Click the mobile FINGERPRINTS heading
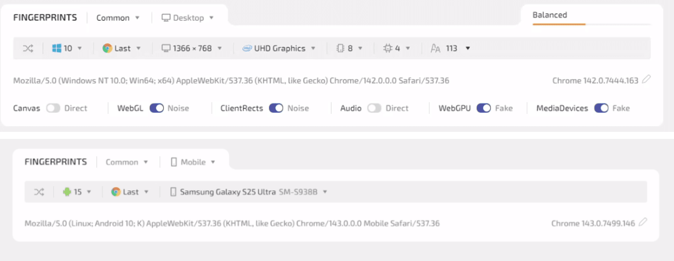Screen dimensions: 674x261 coord(56,162)
